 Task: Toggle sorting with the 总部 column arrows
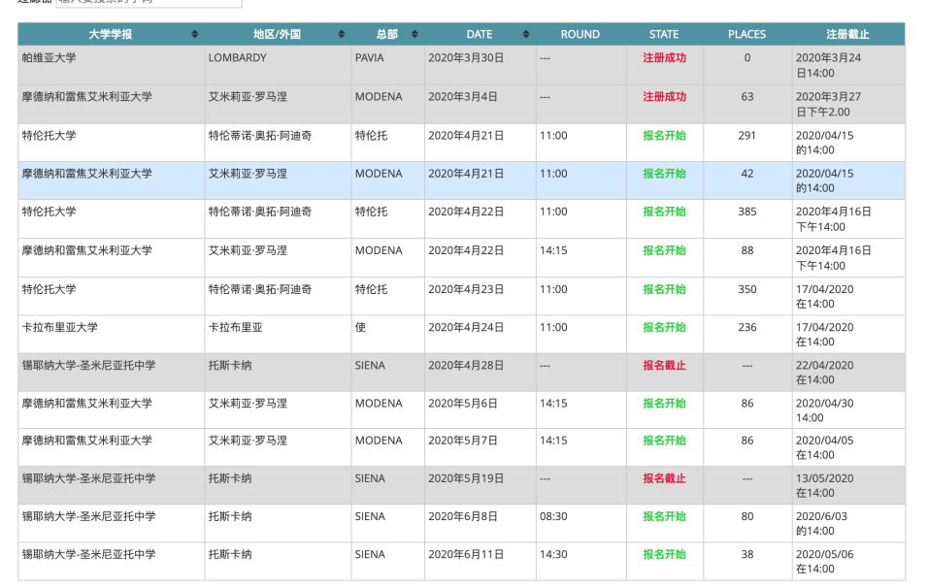414,34
